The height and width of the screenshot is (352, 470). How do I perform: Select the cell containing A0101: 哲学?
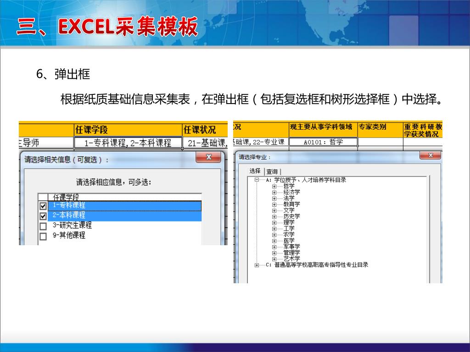click(x=324, y=142)
